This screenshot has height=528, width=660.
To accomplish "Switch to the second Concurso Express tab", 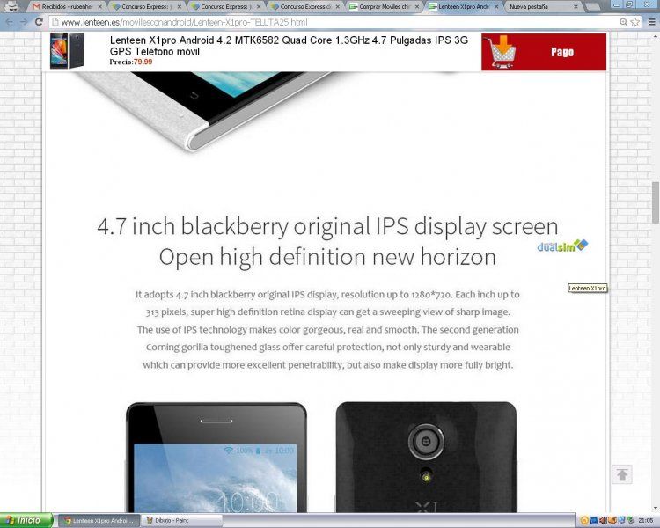I will (x=225, y=7).
